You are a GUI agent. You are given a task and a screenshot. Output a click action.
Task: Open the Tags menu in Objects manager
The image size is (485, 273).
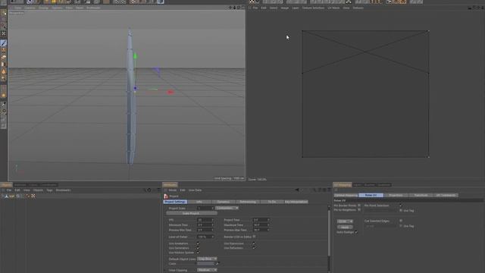pos(49,190)
